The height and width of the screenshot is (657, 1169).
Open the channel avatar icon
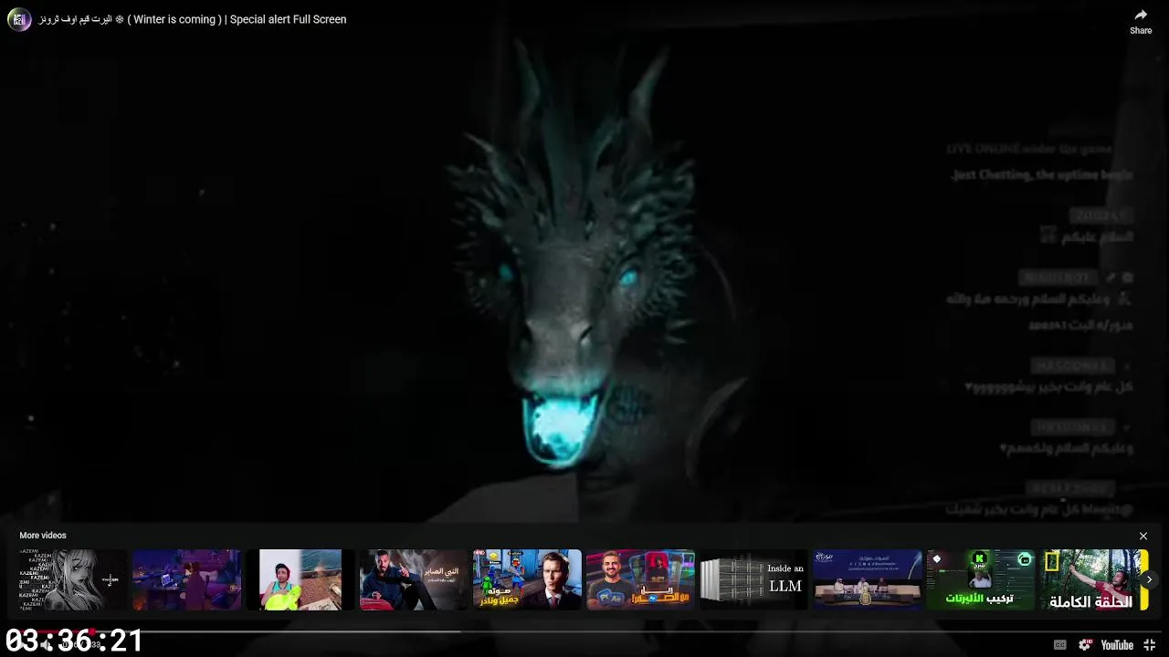click(x=19, y=19)
